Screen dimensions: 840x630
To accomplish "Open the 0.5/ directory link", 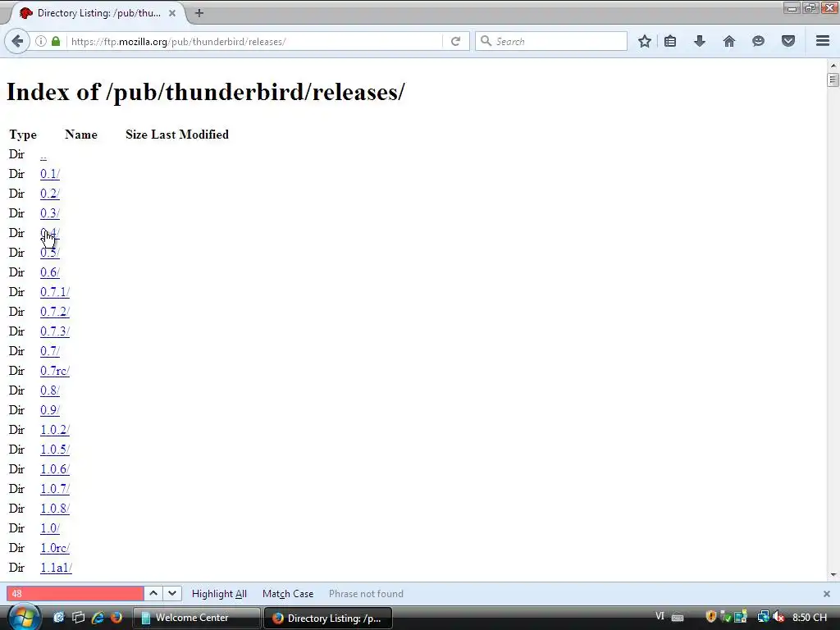I will [x=50, y=253].
